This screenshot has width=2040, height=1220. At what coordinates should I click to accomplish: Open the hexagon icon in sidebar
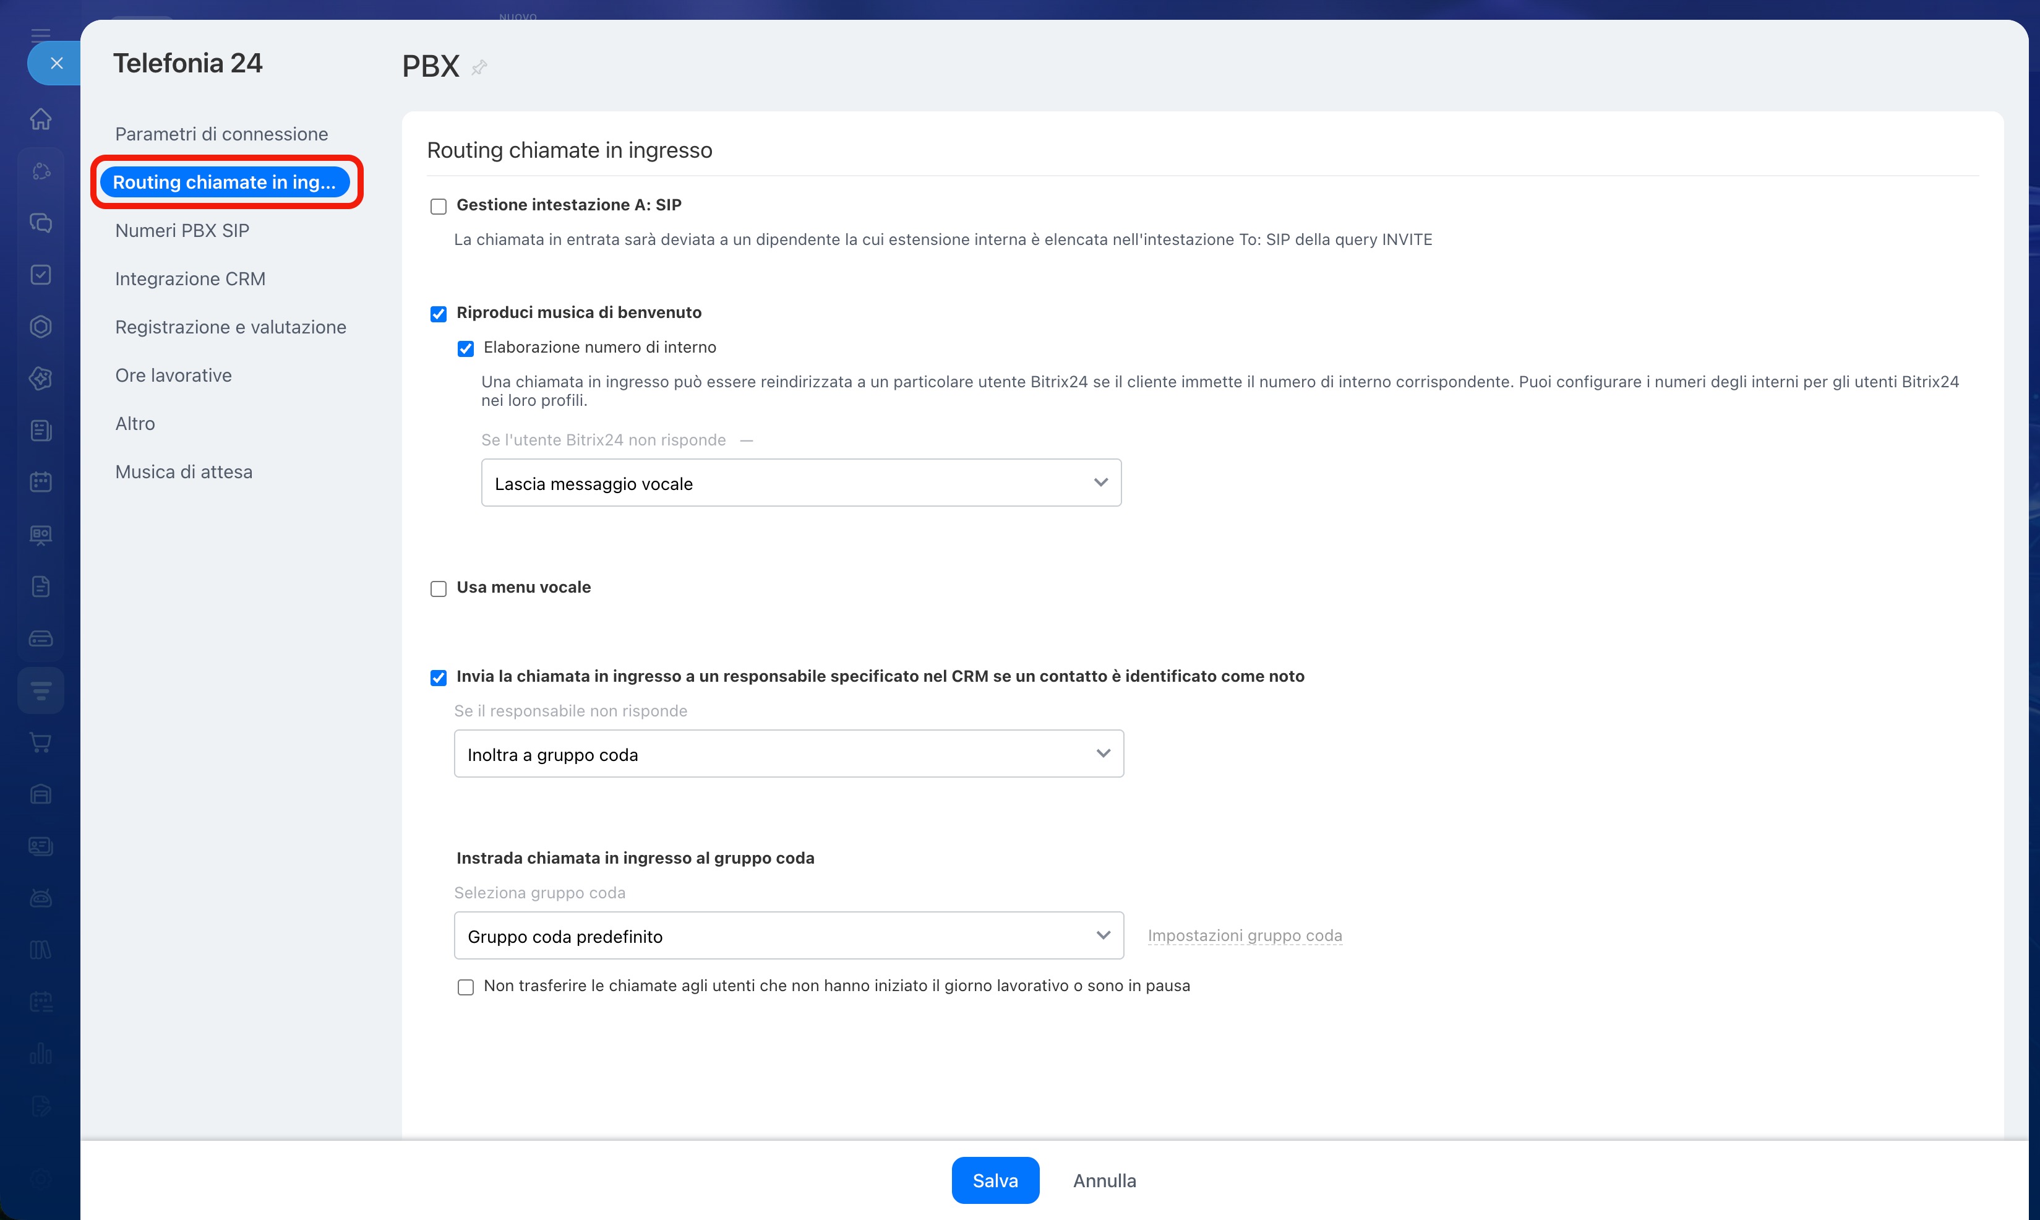40,327
